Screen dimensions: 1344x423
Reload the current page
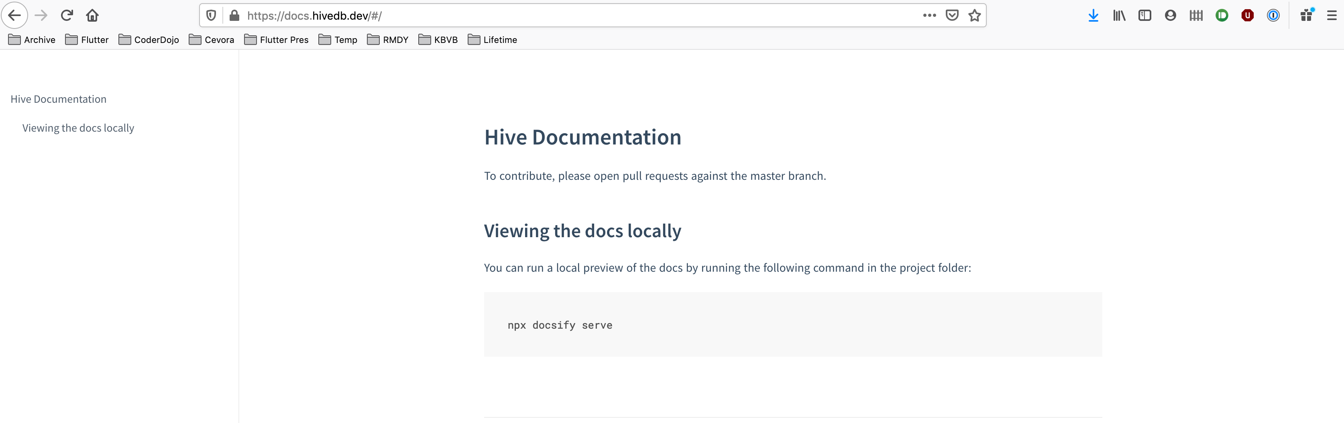(x=67, y=16)
